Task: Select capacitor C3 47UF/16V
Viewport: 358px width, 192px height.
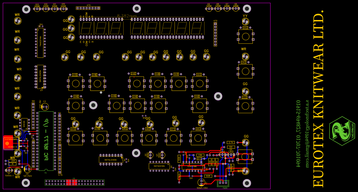Action: click(45, 107)
